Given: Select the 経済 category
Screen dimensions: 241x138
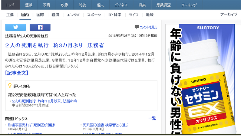Looking at the screenshot, I should coord(55,15).
